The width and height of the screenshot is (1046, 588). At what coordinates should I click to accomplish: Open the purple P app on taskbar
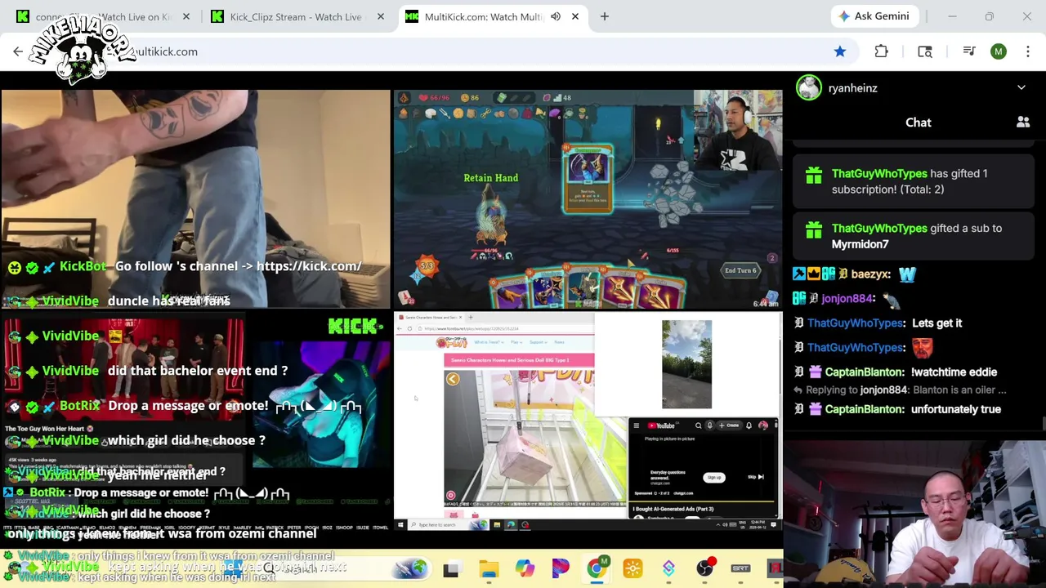pyautogui.click(x=561, y=568)
